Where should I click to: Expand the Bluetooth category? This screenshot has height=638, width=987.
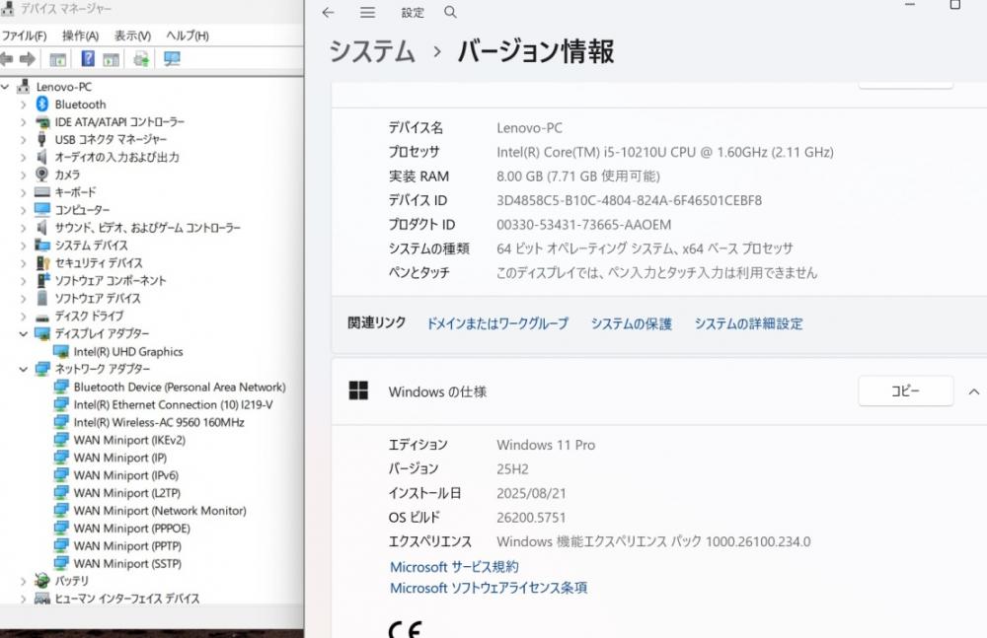[x=24, y=105]
